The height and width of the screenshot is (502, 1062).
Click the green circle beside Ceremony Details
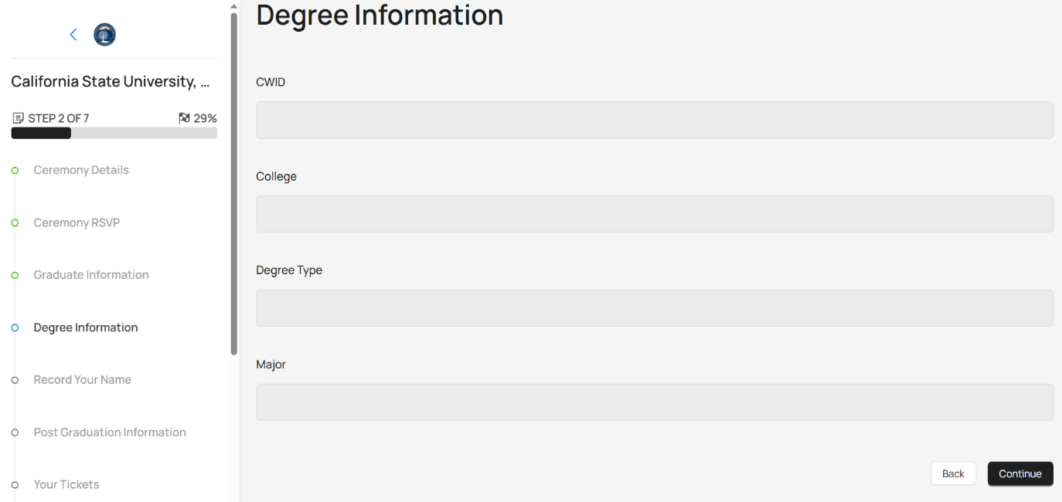point(15,171)
